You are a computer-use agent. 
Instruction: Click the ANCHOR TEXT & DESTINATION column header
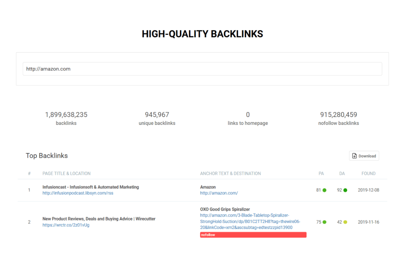click(x=230, y=173)
